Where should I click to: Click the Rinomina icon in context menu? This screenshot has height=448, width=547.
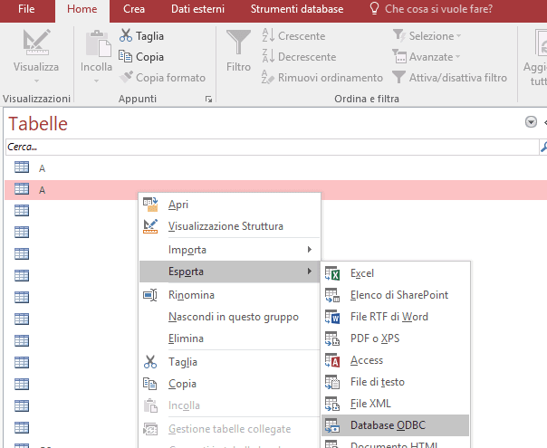click(x=150, y=295)
